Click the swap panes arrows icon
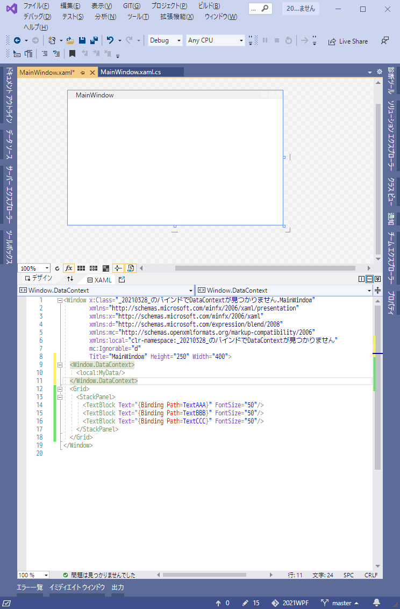Image resolution: width=400 pixels, height=609 pixels. click(x=70, y=279)
